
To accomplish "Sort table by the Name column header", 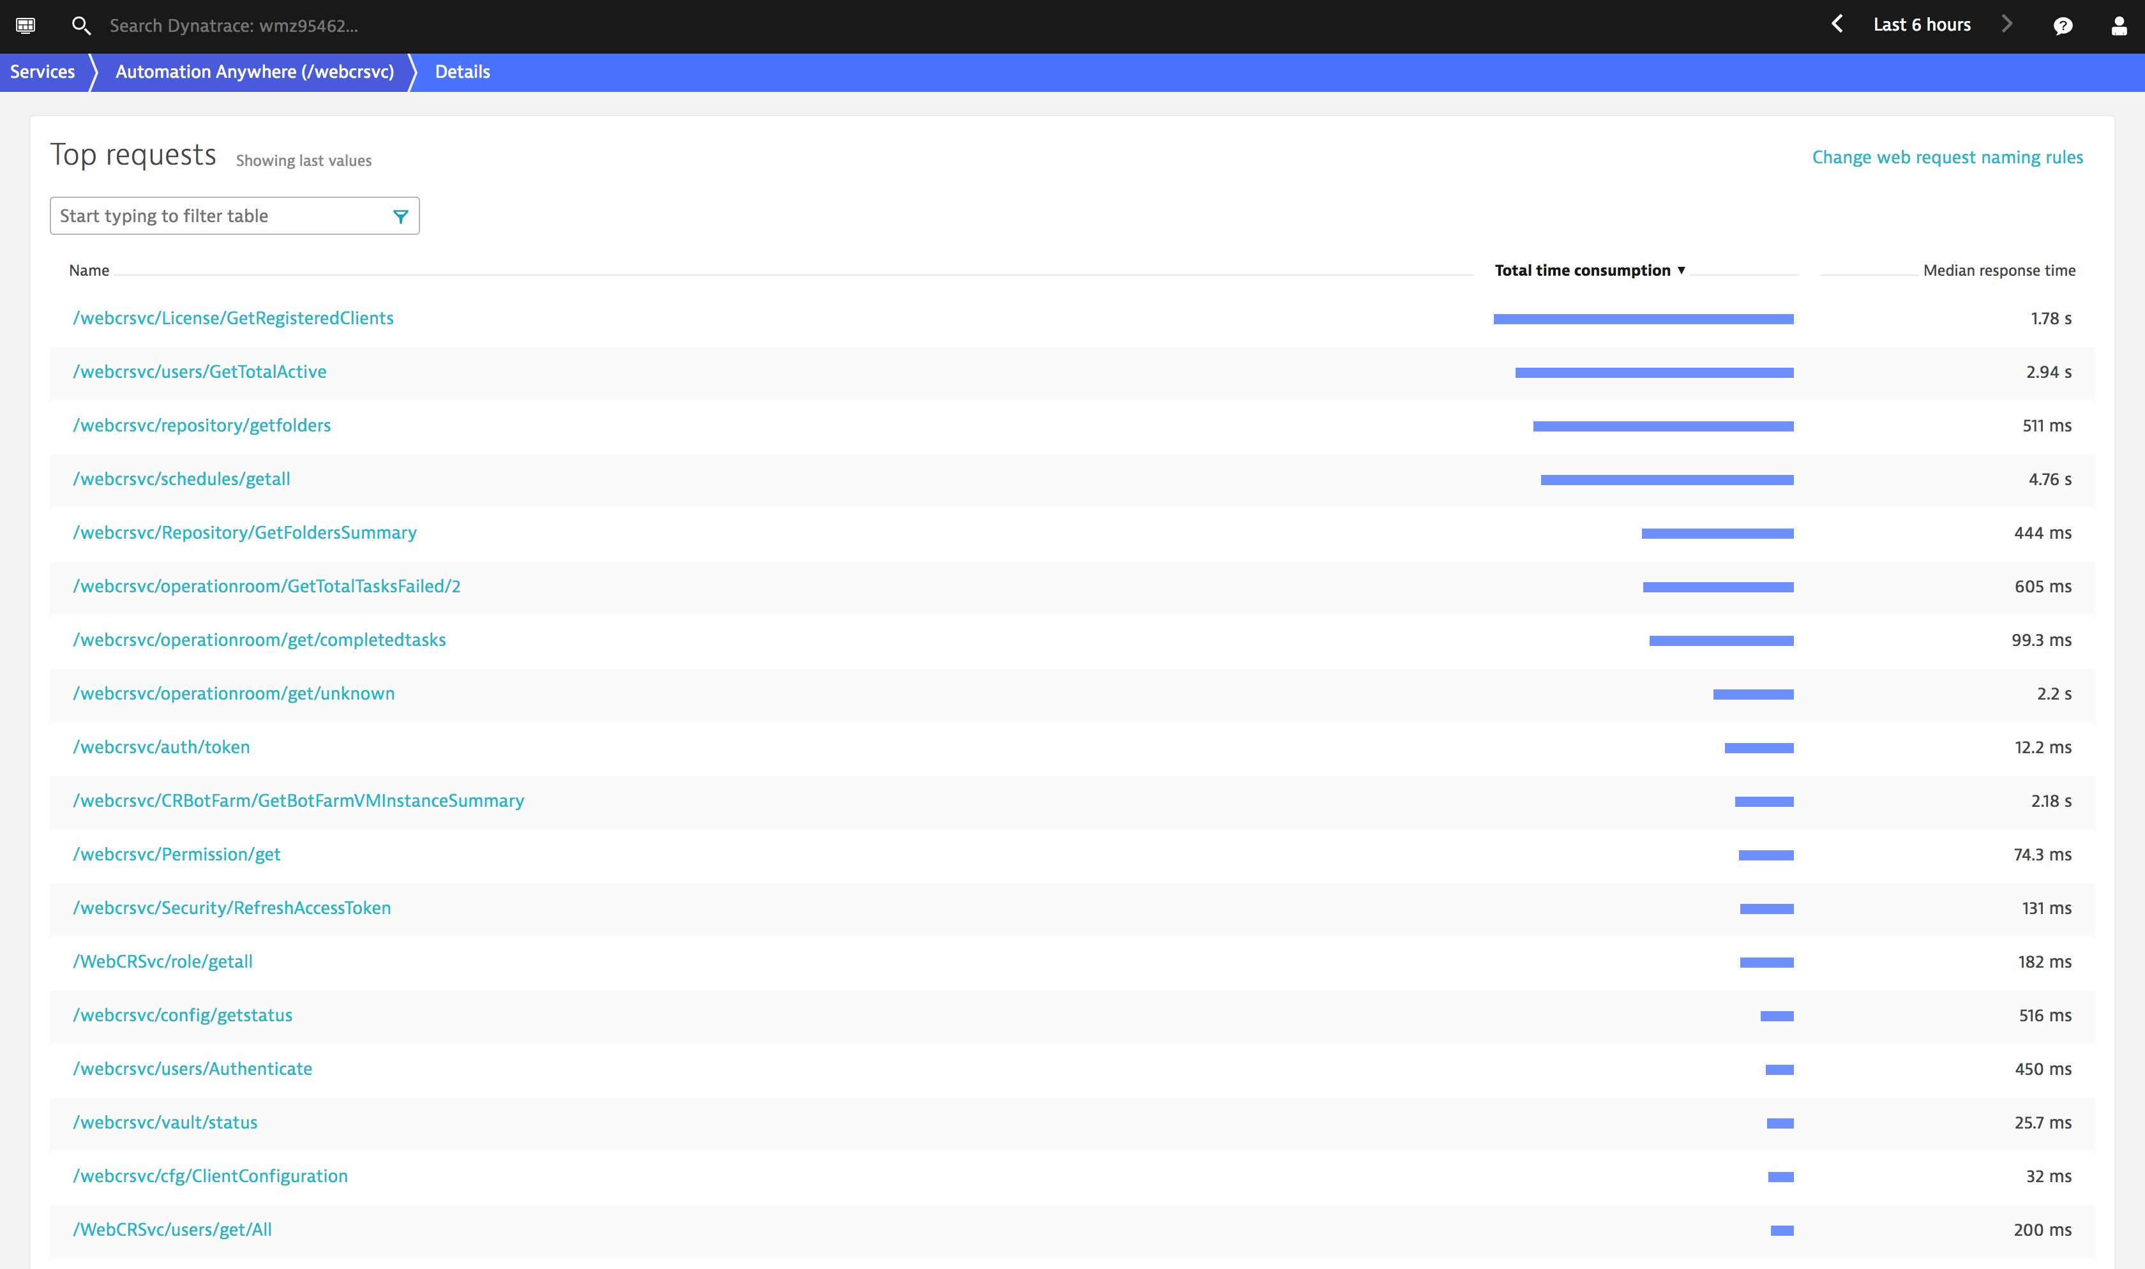I will pos(89,269).
